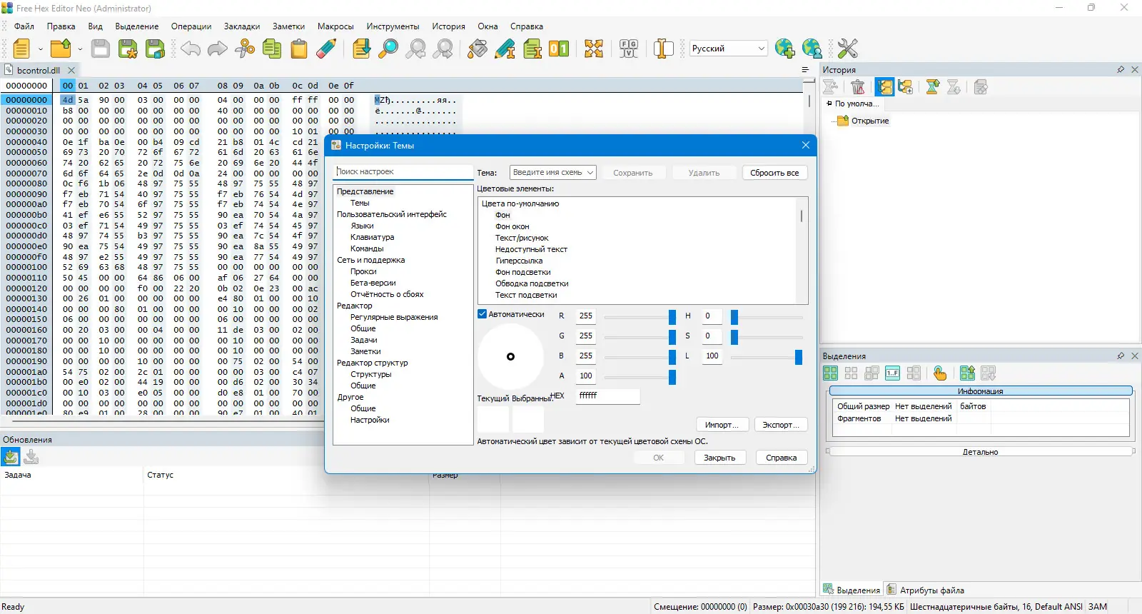Screen dimensions: 1142x614
Task: Click the L lightness slider handle
Action: (x=799, y=356)
